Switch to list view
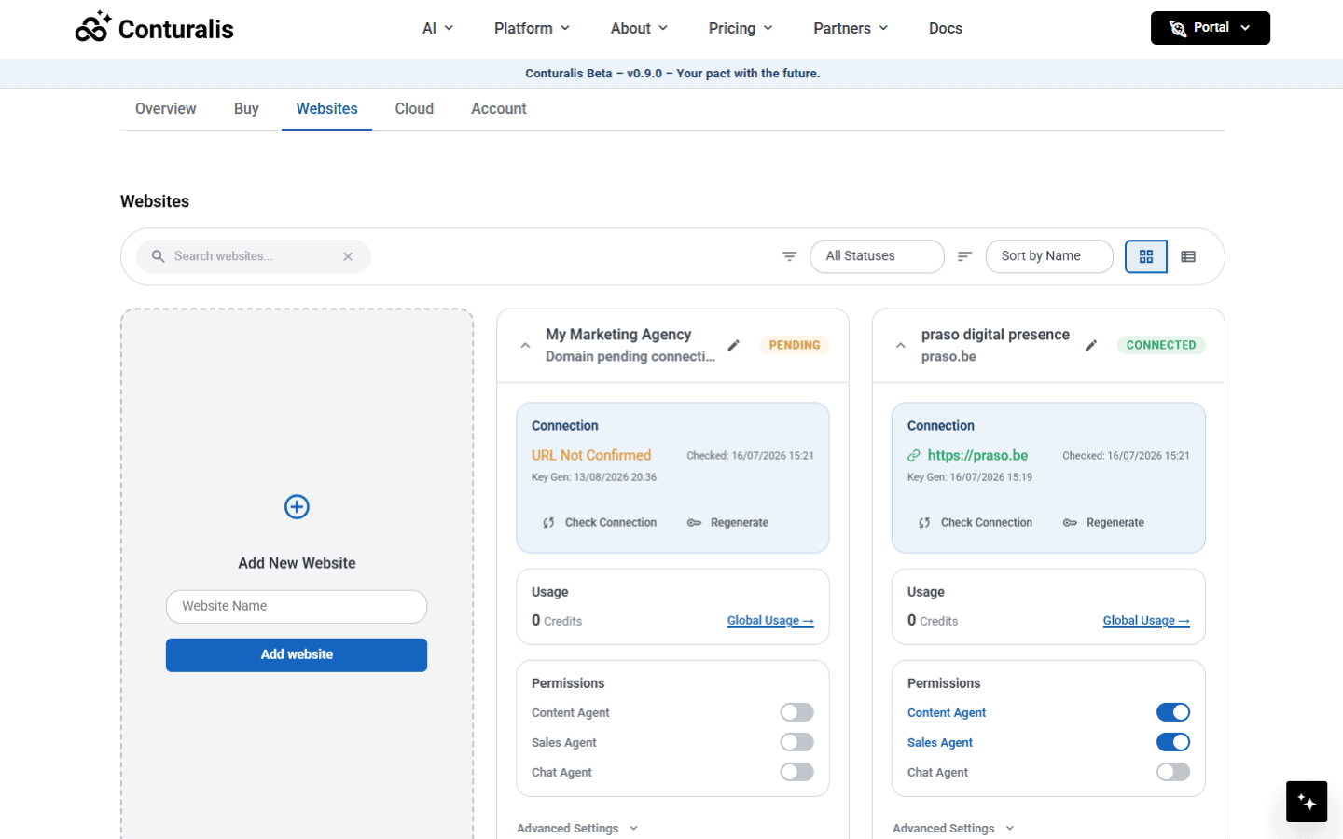 1188,256
